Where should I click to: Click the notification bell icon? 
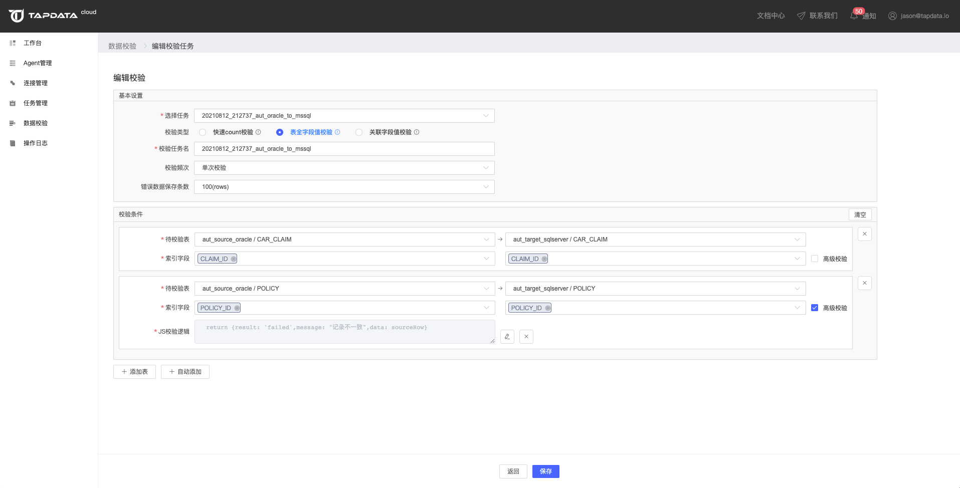click(854, 16)
